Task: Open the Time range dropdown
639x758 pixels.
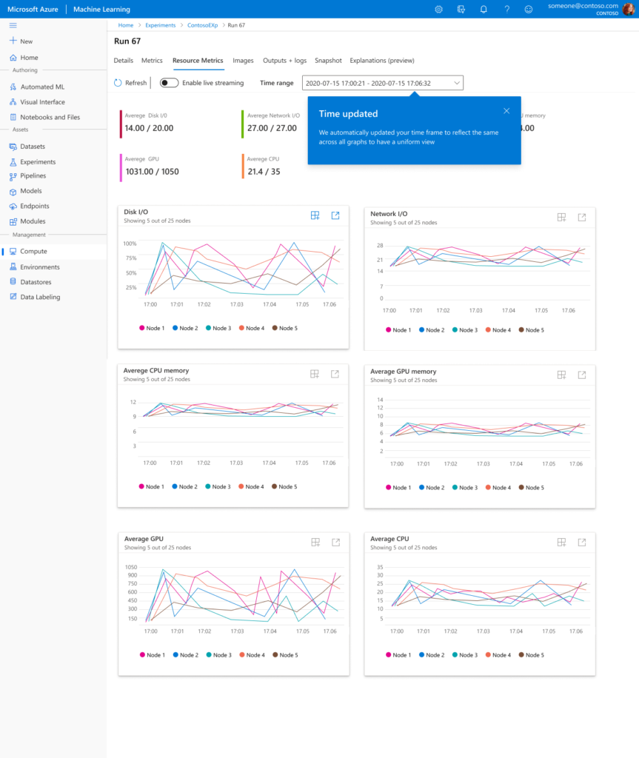Action: (382, 83)
